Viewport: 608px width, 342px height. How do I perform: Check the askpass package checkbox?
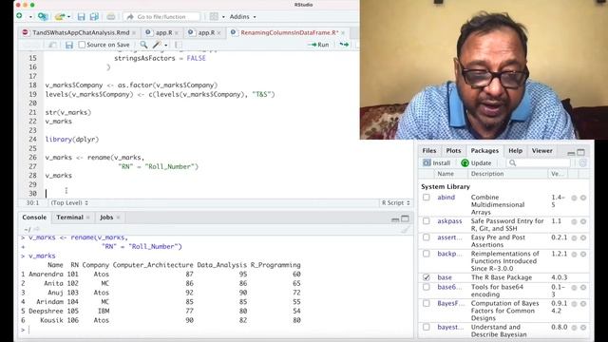(x=427, y=221)
